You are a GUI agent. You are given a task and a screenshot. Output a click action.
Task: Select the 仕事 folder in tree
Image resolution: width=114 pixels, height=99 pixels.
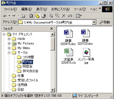point(21,76)
